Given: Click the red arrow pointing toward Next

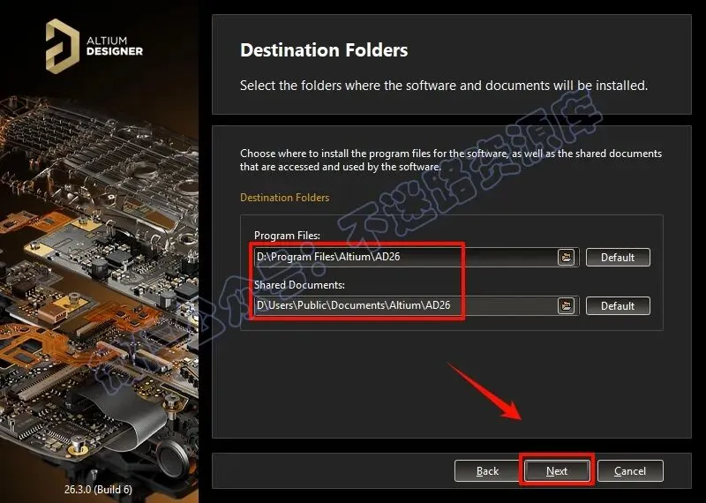Looking at the screenshot, I should click(484, 391).
